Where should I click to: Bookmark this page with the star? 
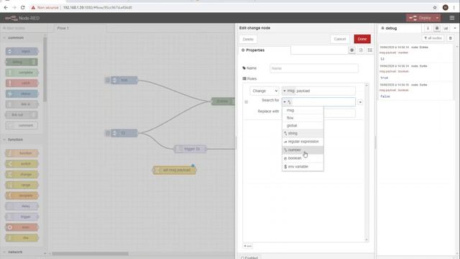(x=435, y=8)
